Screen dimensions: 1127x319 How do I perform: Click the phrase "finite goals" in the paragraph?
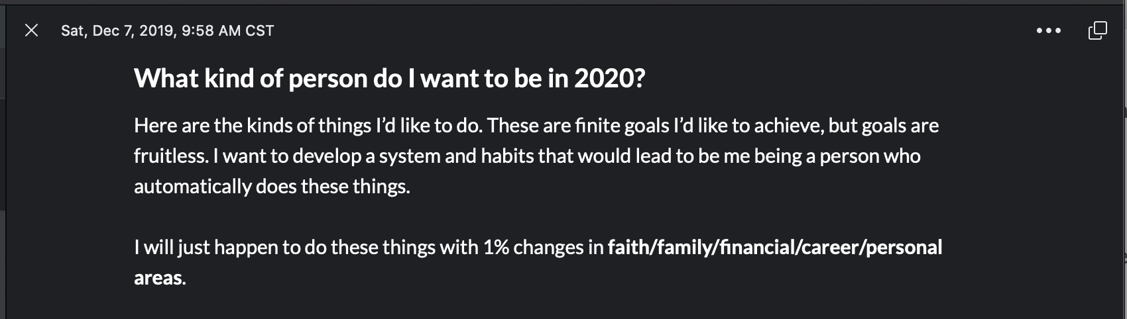click(x=623, y=126)
